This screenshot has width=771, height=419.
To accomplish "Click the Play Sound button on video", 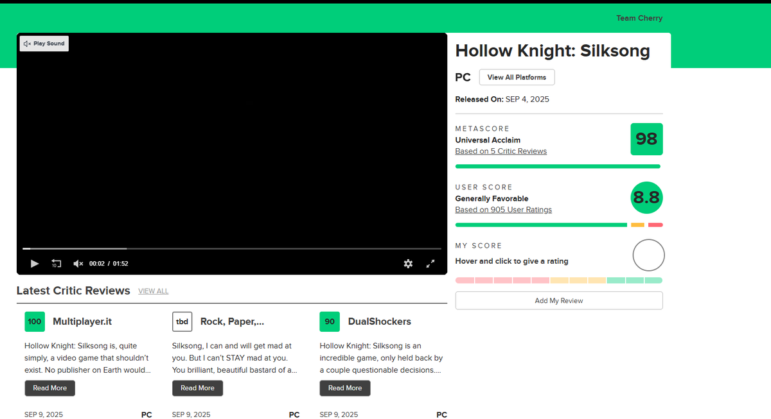I will [x=44, y=44].
